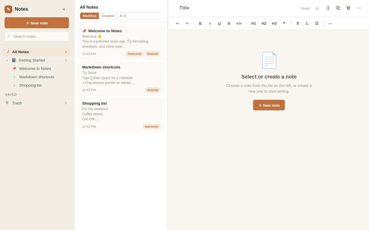Insert a checklist item
Viewport: 369px width, 230px height.
317,23
